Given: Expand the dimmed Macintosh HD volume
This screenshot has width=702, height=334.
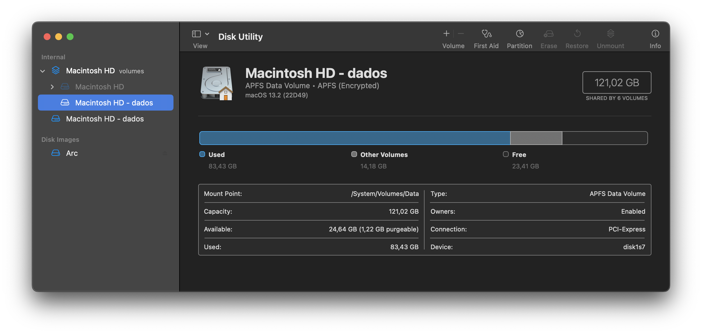Looking at the screenshot, I should point(52,87).
